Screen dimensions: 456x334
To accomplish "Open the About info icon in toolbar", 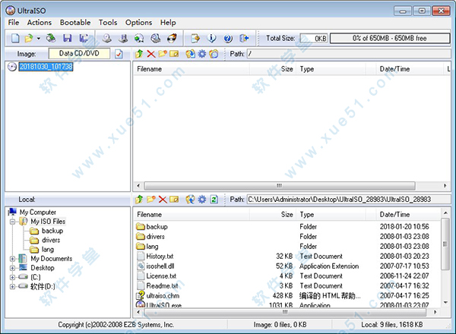I will (x=212, y=38).
